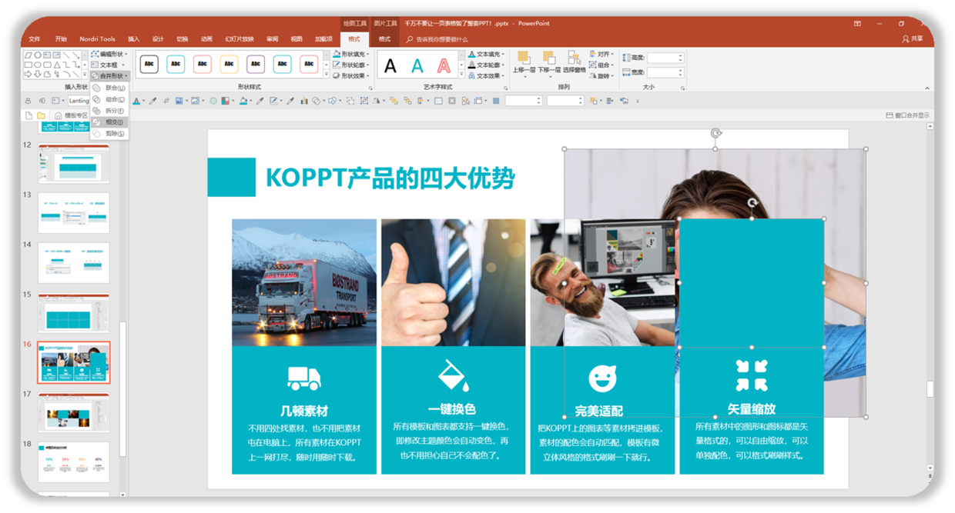Open the 文件 tab
The width and height of the screenshot is (955, 513).
[35, 39]
